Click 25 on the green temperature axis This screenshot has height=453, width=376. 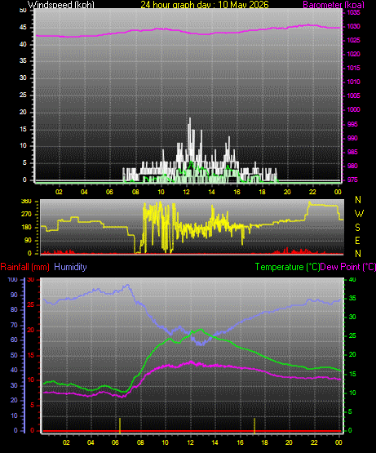tap(352, 335)
